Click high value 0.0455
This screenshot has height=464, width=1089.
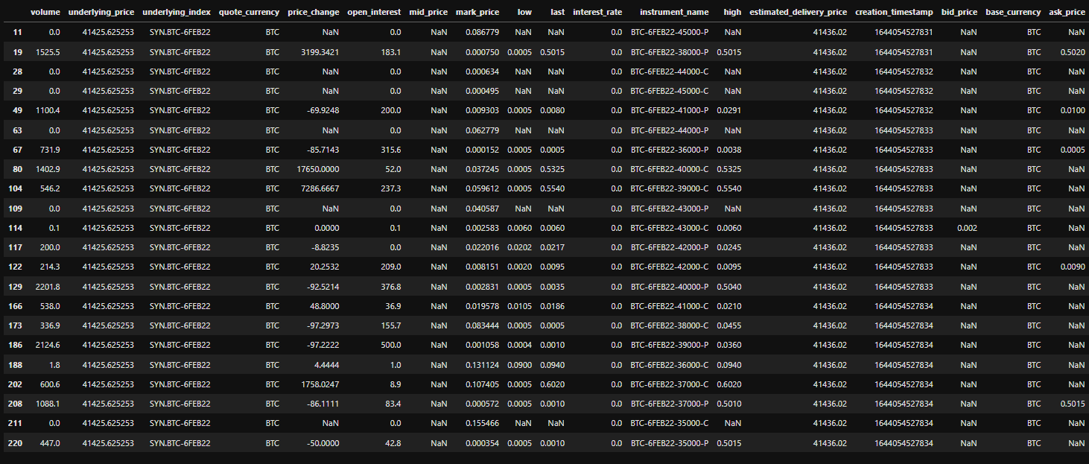click(729, 325)
